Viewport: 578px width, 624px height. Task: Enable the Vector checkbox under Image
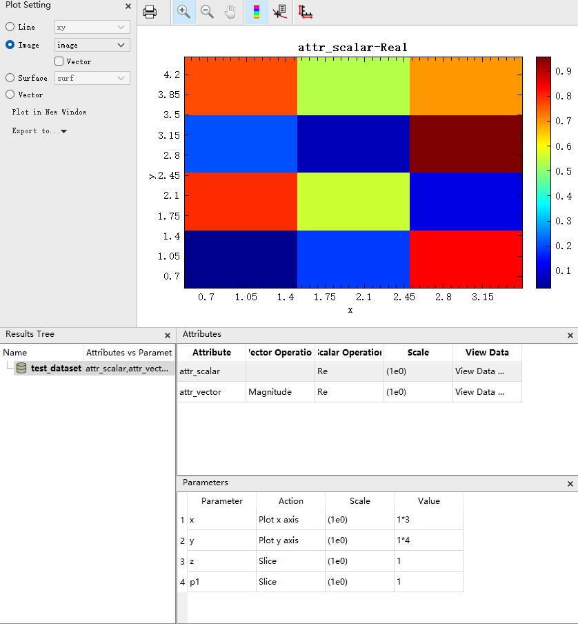pyautogui.click(x=59, y=61)
